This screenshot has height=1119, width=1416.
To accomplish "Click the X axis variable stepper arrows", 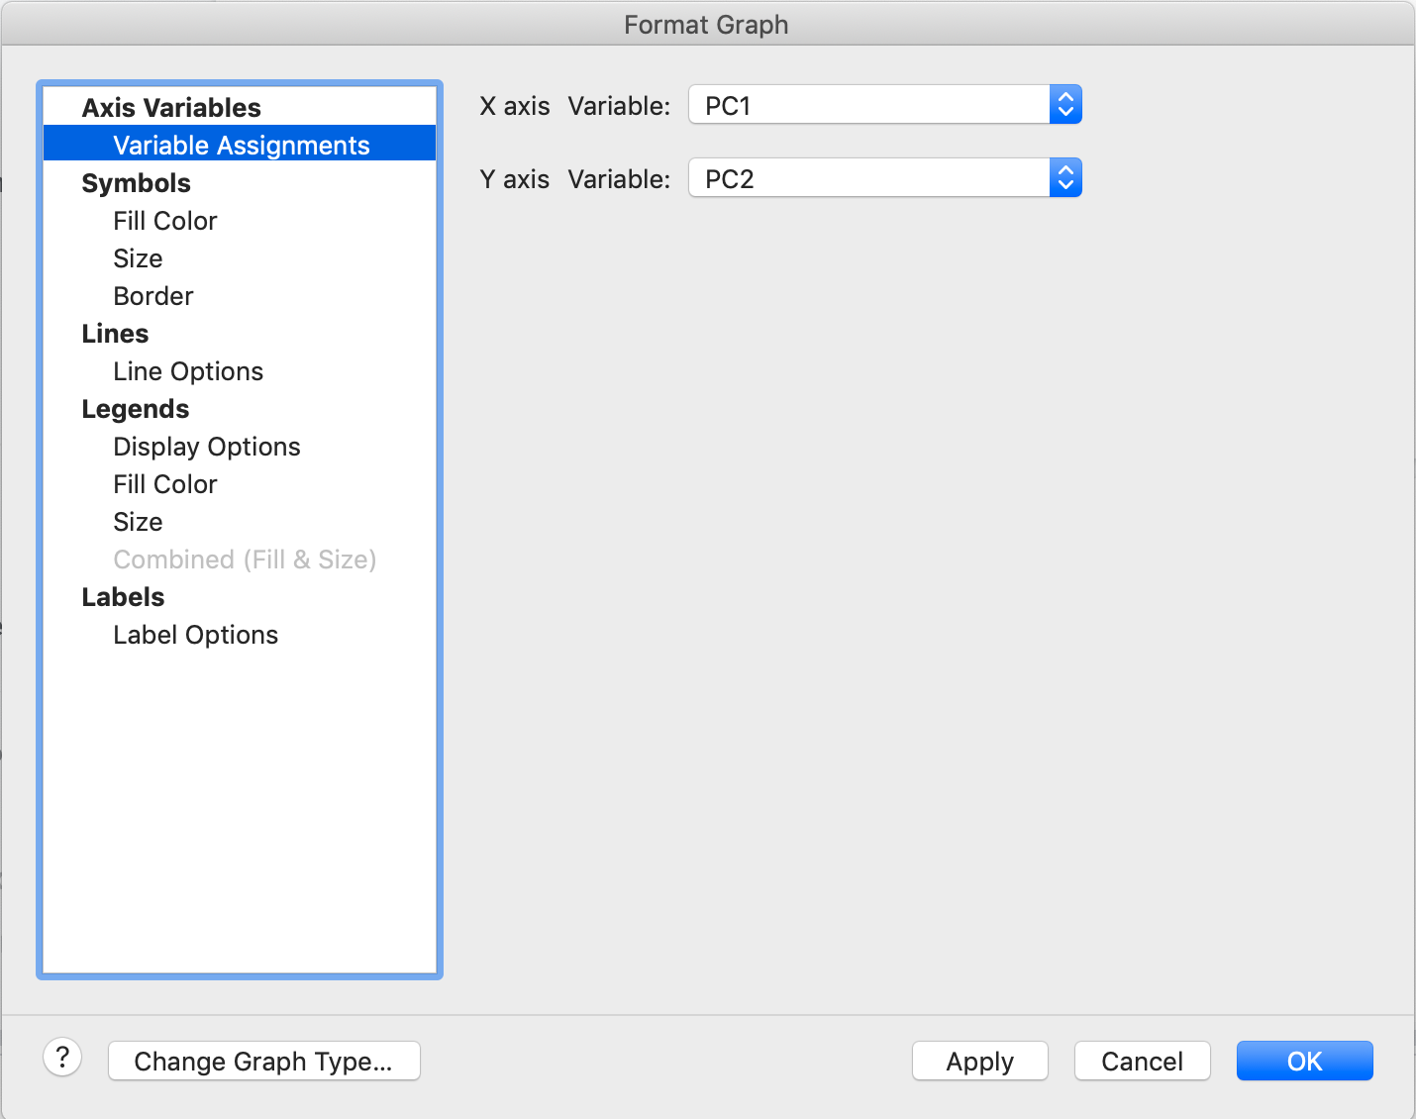I will click(1065, 104).
